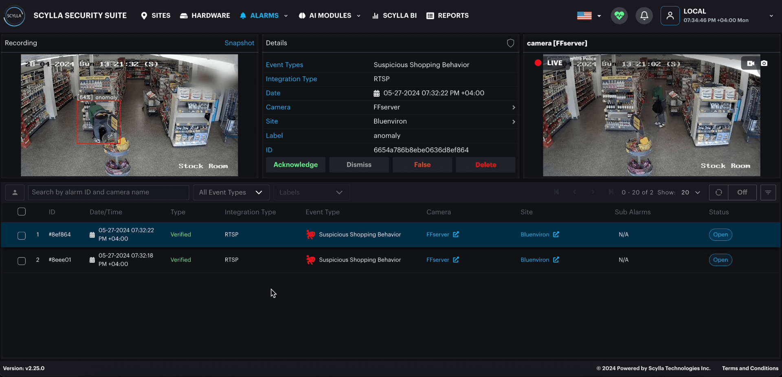The image size is (782, 377).
Task: Take a snapshot with the camera icon
Action: point(764,64)
